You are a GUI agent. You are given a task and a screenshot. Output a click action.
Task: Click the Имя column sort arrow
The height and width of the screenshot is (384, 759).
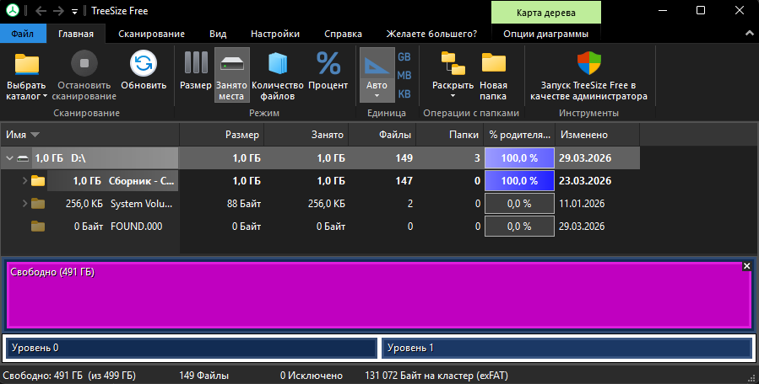click(x=35, y=135)
